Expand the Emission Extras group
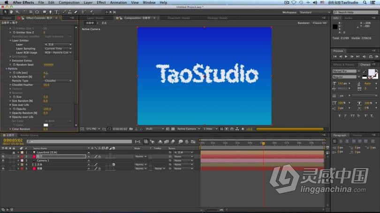380x213 pixels. click(10, 61)
